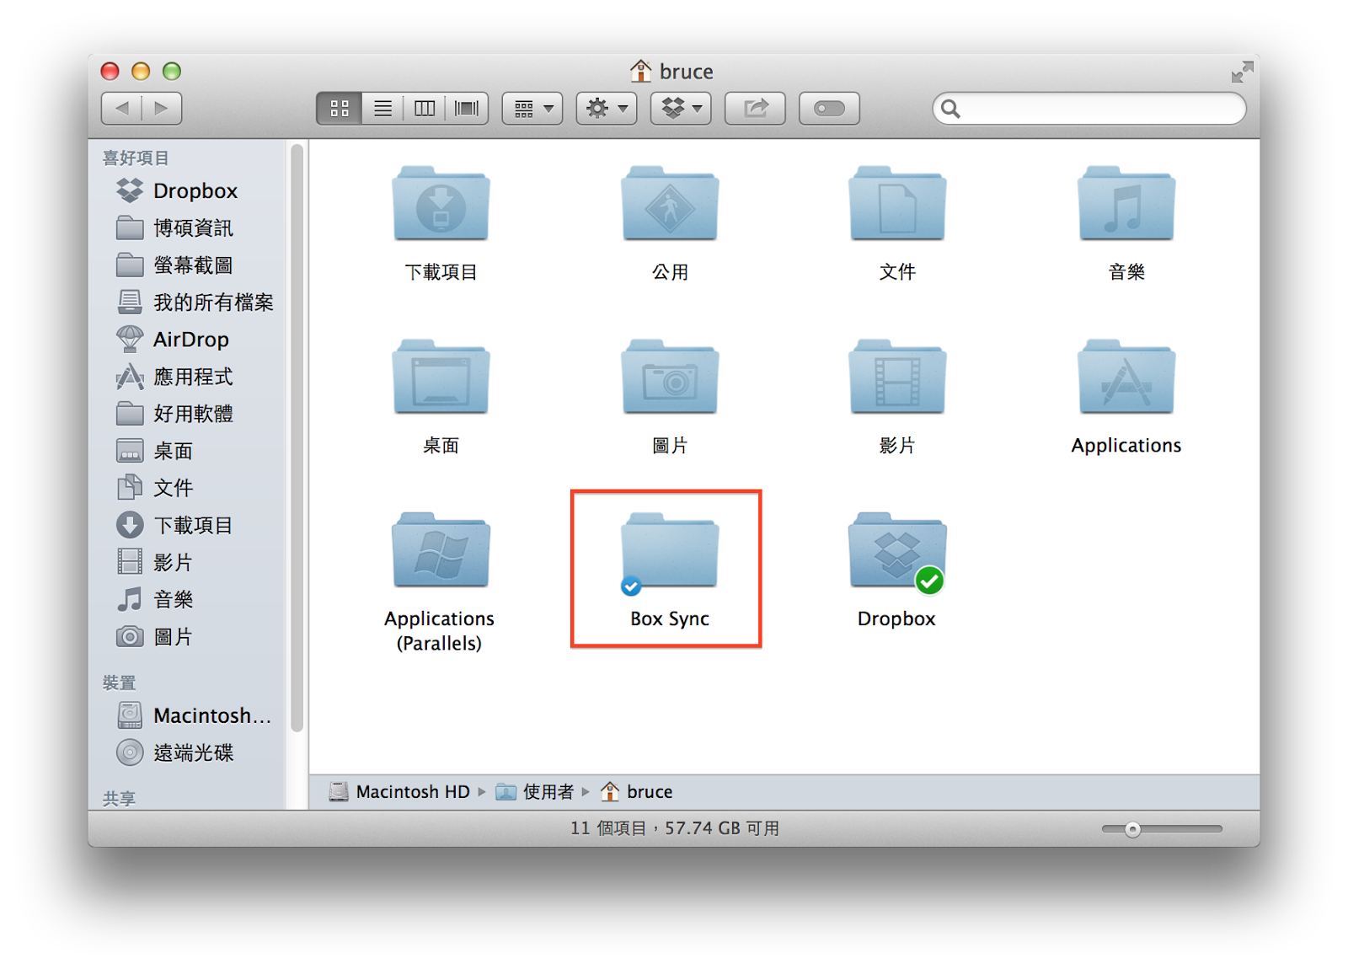Screen dimensions: 1348x969
Task: Click the Share toolbar button
Action: tap(755, 108)
